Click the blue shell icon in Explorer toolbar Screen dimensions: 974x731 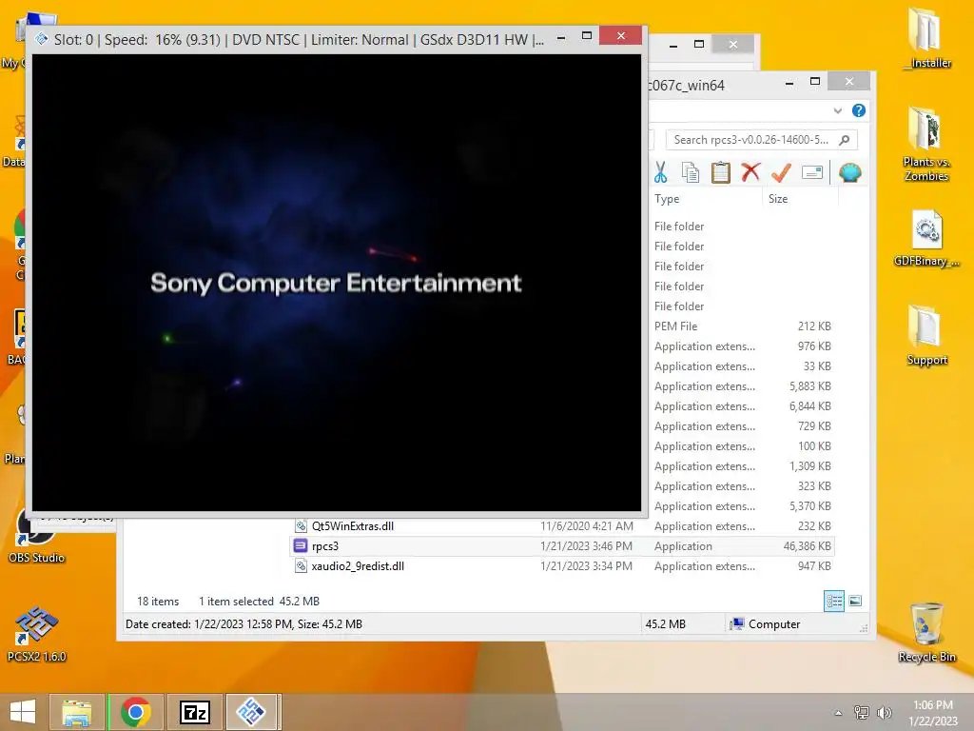click(849, 172)
